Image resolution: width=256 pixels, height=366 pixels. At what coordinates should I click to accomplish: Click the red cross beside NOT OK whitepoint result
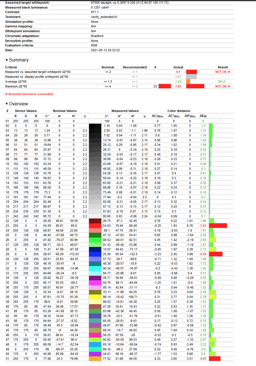[x=229, y=72]
